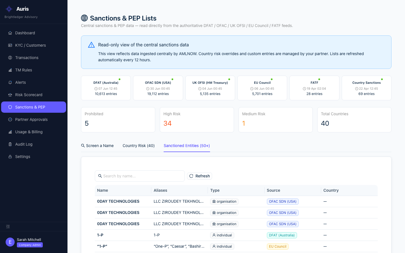
Task: Click the 28 entries text in FATF card
Action: 314,94
